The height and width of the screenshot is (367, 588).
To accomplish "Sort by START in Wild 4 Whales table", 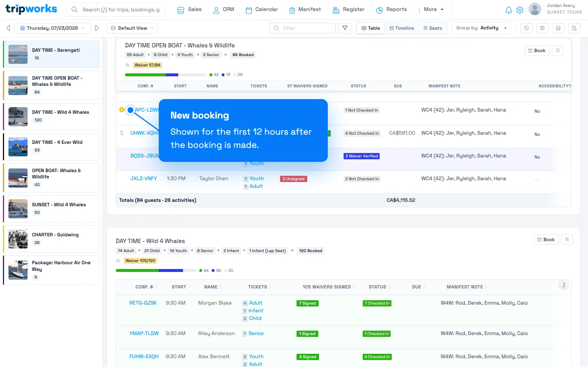I will point(181,287).
